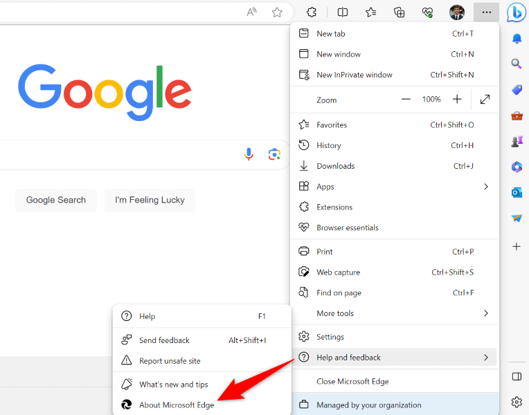Viewport: 529px width, 415px height.
Task: Open Settings from the menu
Action: pyautogui.click(x=395, y=337)
